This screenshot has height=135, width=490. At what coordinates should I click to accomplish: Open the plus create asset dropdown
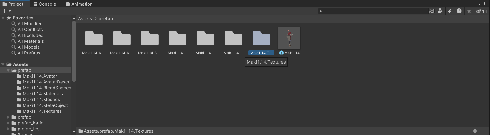tap(6, 11)
